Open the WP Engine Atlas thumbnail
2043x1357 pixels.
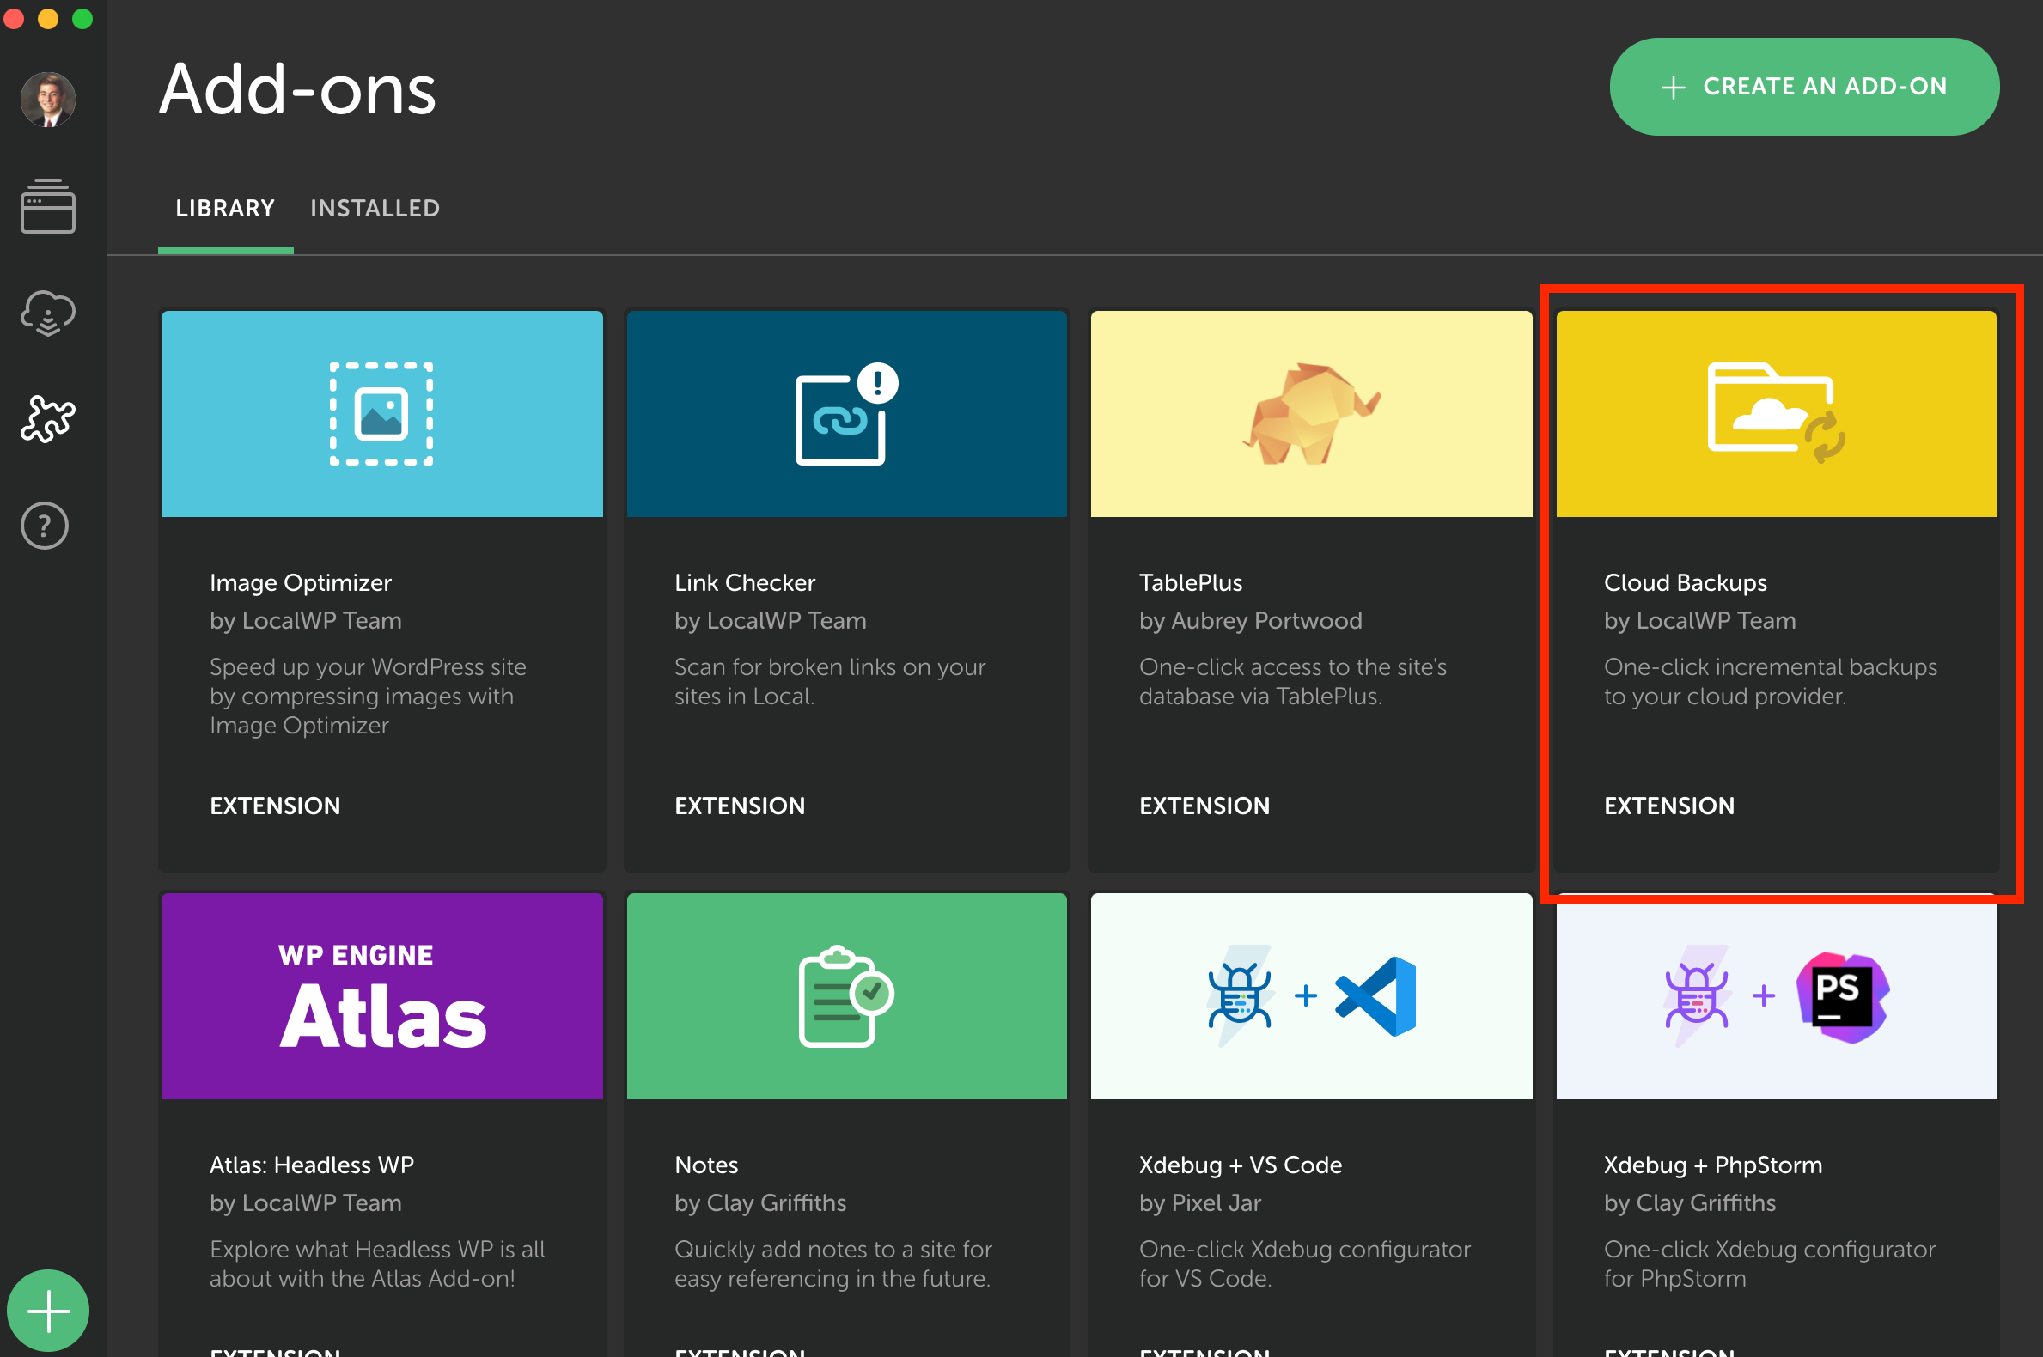tap(381, 996)
